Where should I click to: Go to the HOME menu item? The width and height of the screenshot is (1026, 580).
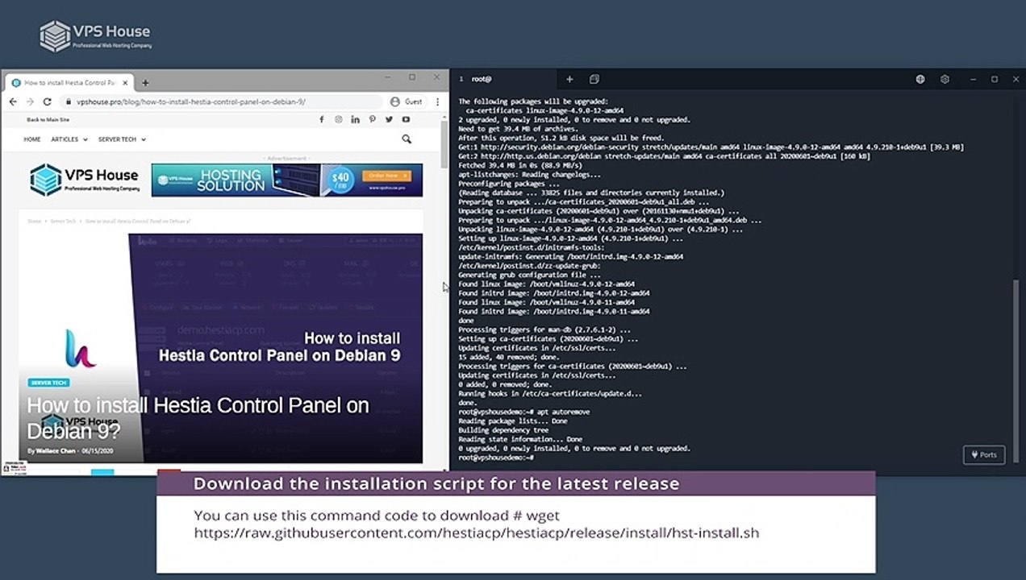click(32, 139)
